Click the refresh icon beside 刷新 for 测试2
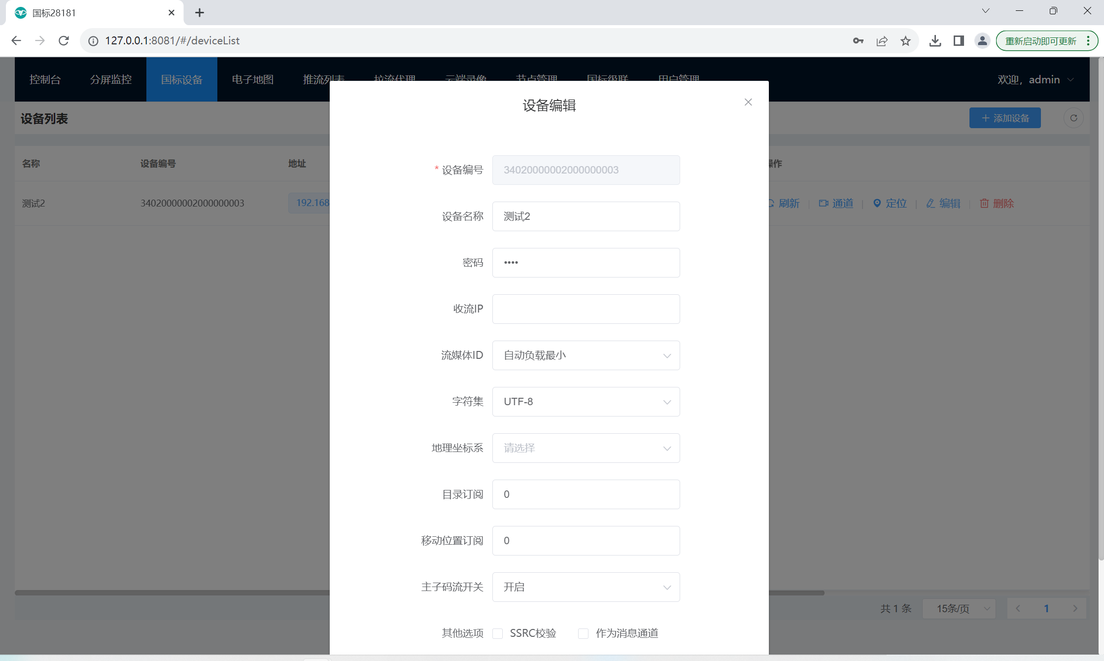This screenshot has height=661, width=1104. 770,203
